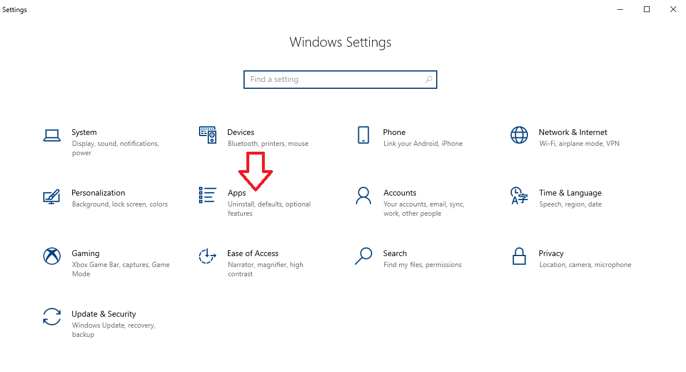Click 'Link your Android, iPhone' text

click(x=423, y=144)
